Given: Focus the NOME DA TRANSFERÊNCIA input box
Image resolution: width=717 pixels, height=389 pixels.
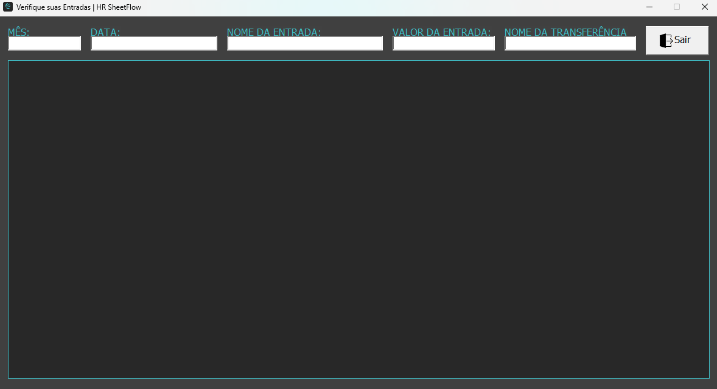Looking at the screenshot, I should point(570,44).
